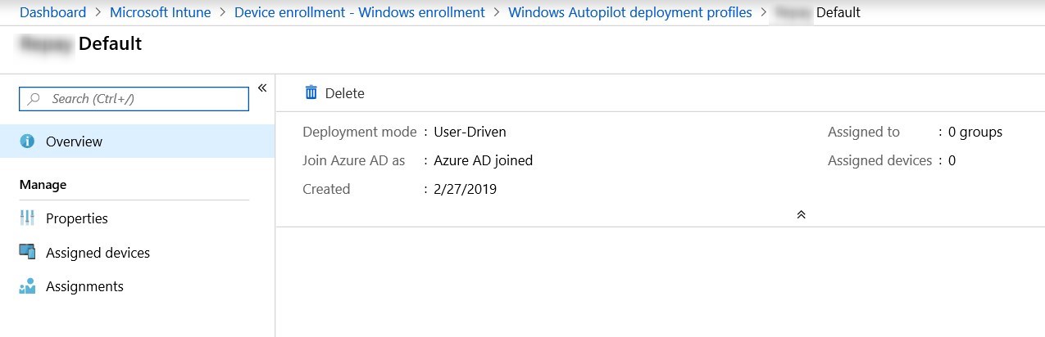This screenshot has height=337, width=1045.
Task: Click the Join Azure AD as label
Action: 354,160
